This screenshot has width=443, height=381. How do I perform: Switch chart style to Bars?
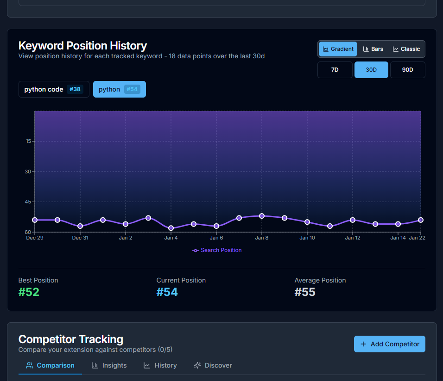tap(373, 49)
